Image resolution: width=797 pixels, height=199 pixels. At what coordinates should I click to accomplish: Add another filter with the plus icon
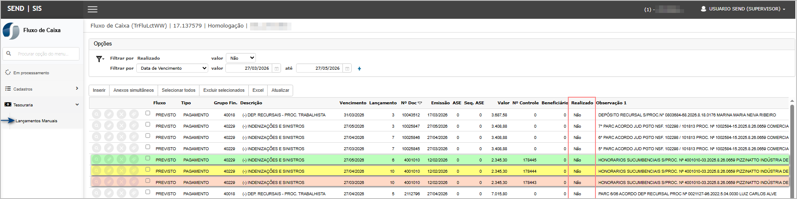point(359,68)
